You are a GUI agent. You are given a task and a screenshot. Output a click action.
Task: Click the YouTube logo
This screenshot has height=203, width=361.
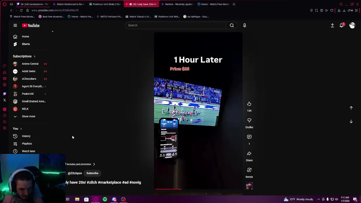tap(31, 25)
